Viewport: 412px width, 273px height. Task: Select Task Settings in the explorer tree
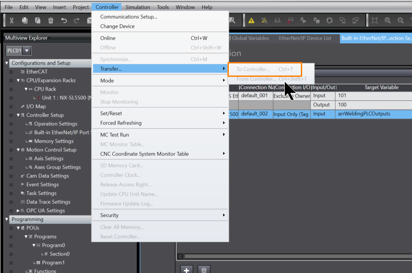pos(41,193)
